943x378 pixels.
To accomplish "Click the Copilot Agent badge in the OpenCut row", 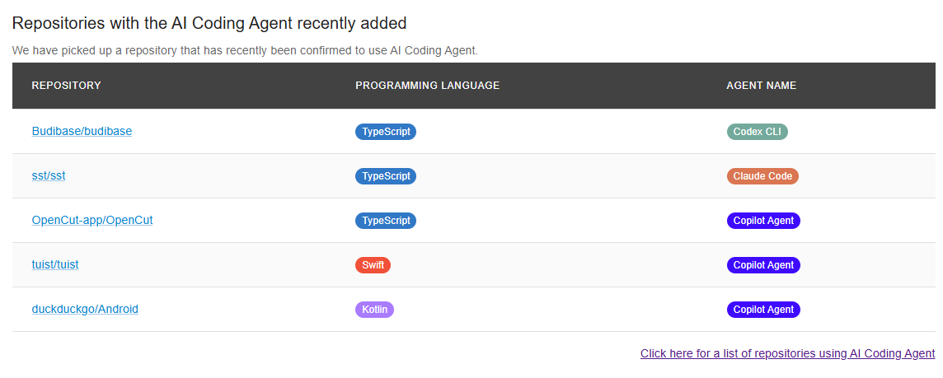I will click(764, 221).
